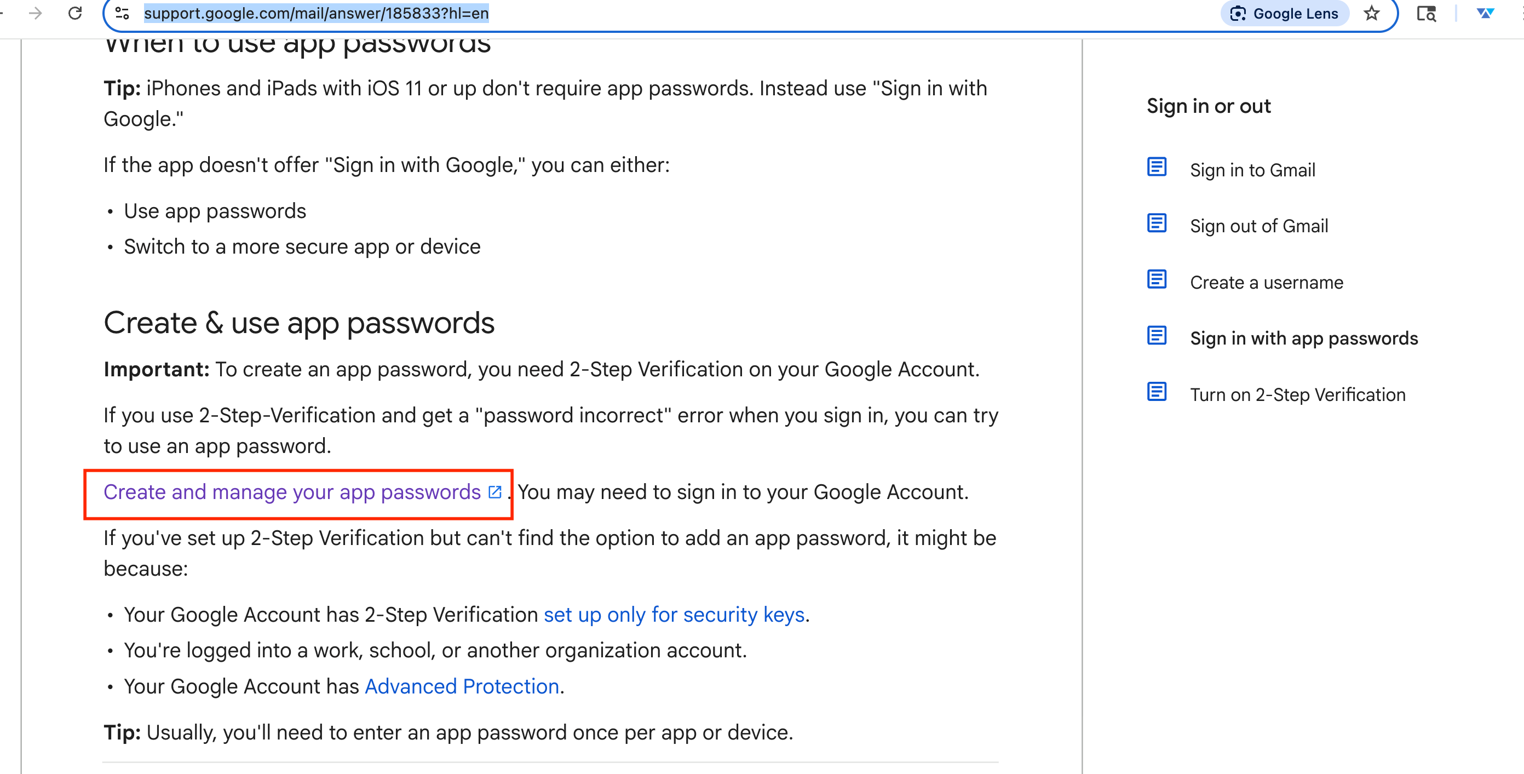
Task: Open the Advanced Protection link
Action: [462, 686]
